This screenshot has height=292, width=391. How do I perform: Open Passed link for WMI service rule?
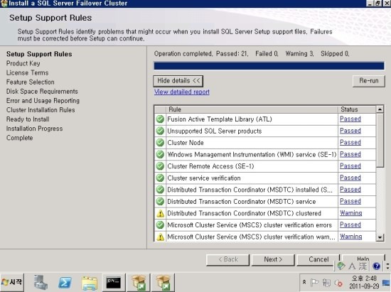[350, 154]
